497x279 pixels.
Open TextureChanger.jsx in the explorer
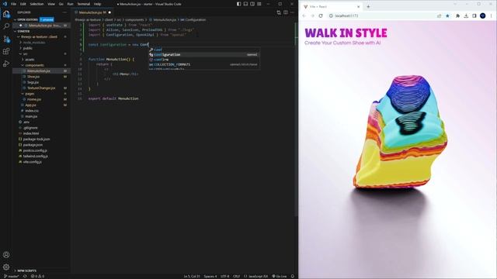(41, 88)
